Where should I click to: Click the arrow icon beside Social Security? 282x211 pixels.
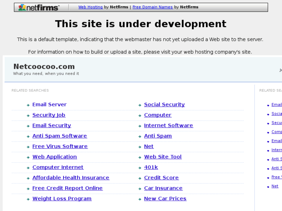click(140, 105)
